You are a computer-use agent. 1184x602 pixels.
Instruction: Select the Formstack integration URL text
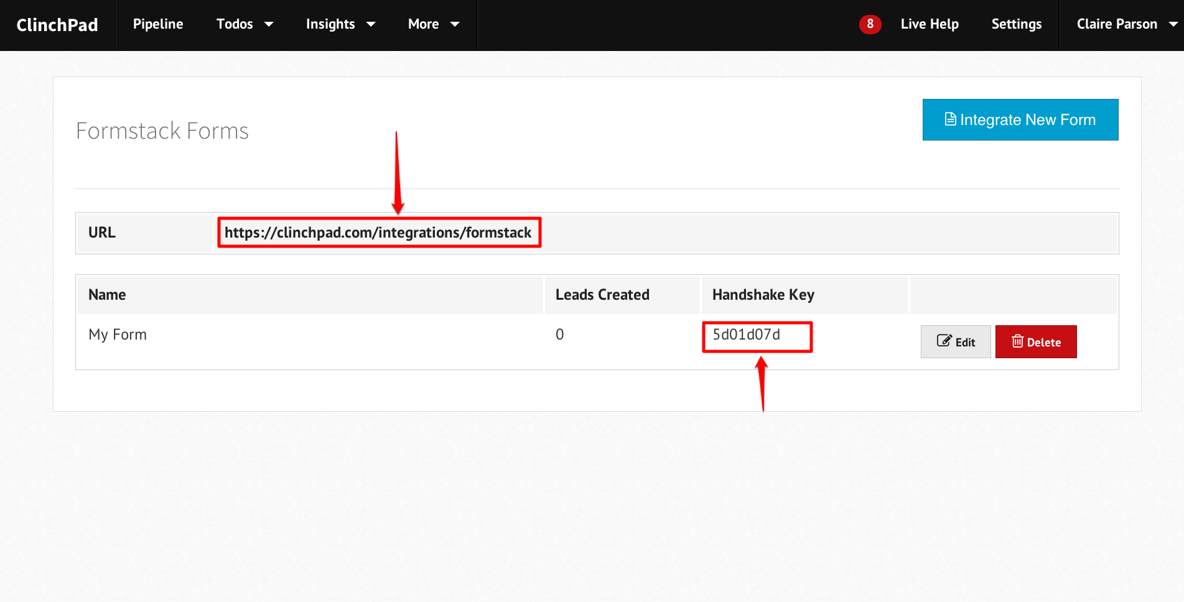(378, 233)
